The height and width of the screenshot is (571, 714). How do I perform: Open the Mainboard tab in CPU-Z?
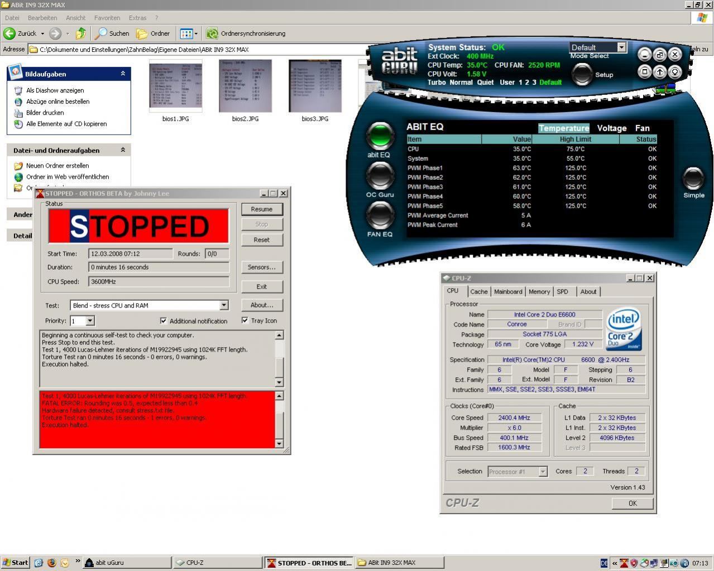pyautogui.click(x=508, y=292)
